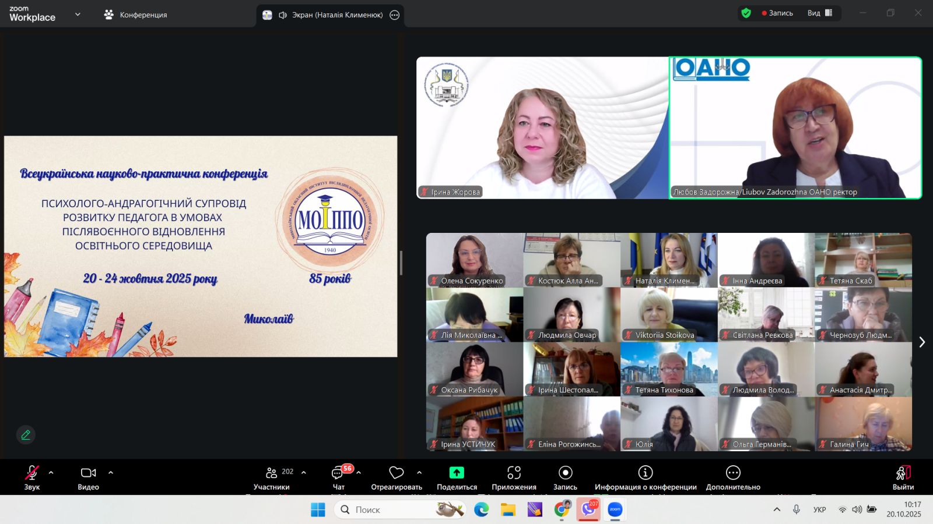Open the Apps (Приложения) icon
This screenshot has height=524, width=933.
click(514, 473)
